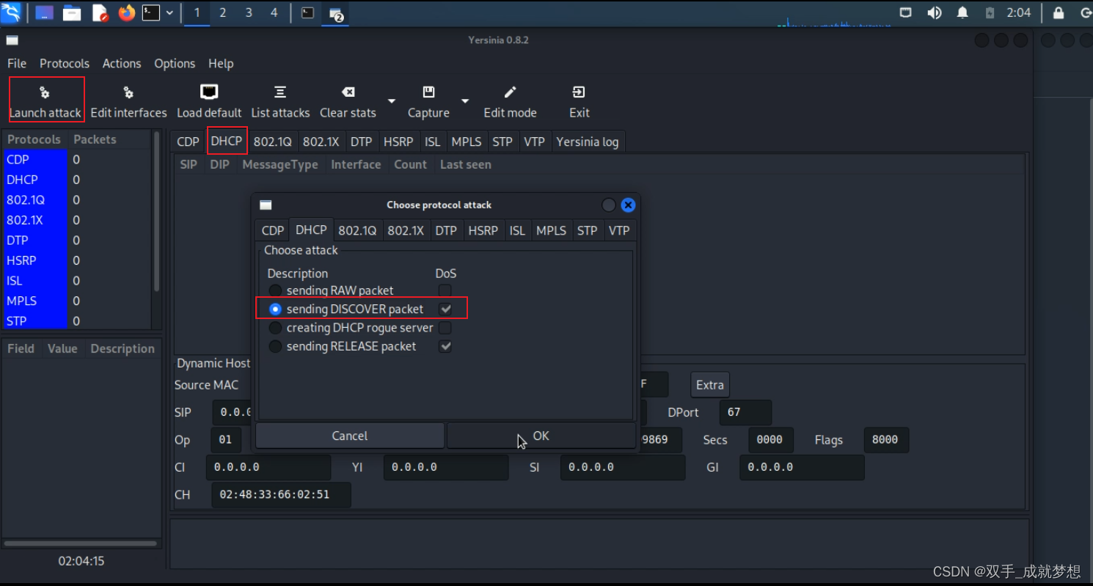1093x586 pixels.
Task: Open the Protocols menu
Action: (65, 64)
